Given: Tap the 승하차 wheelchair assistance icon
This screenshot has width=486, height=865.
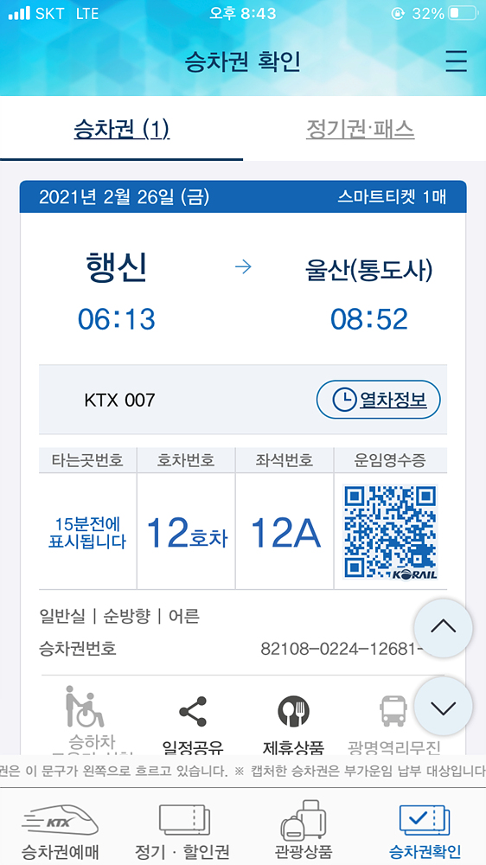Looking at the screenshot, I should click(85, 706).
